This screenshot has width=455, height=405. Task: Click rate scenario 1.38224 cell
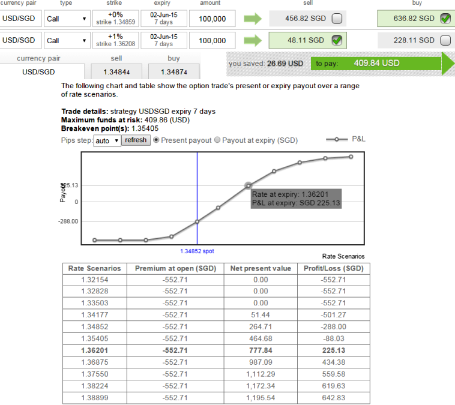95,386
